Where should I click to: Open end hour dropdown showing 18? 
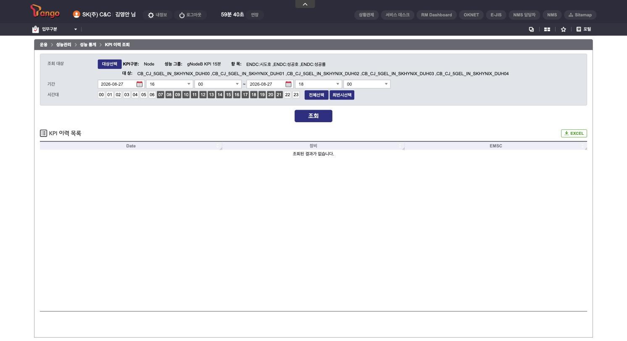coord(319,84)
